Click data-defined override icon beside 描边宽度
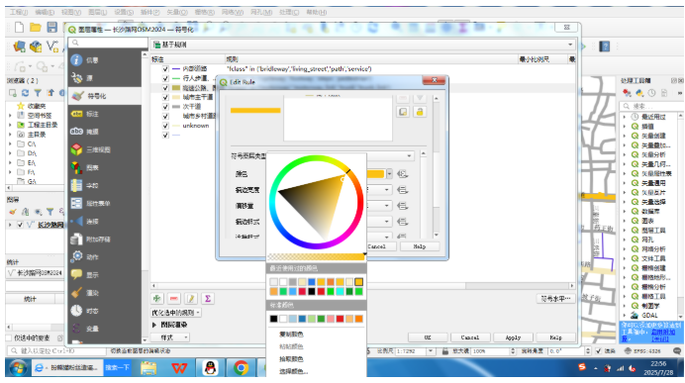685x383 pixels. (402, 190)
